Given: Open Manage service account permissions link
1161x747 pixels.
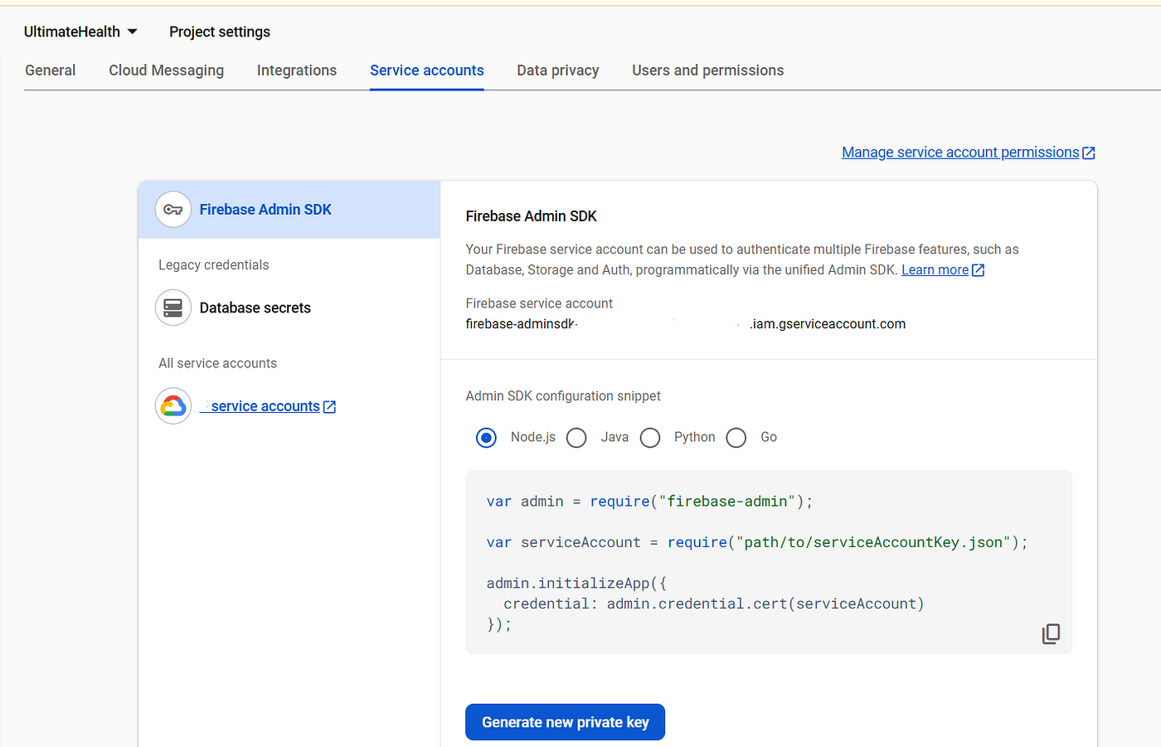Looking at the screenshot, I should (960, 153).
